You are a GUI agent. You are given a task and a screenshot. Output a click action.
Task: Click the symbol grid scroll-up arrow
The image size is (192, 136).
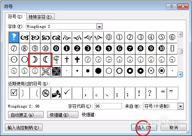pos(180,34)
